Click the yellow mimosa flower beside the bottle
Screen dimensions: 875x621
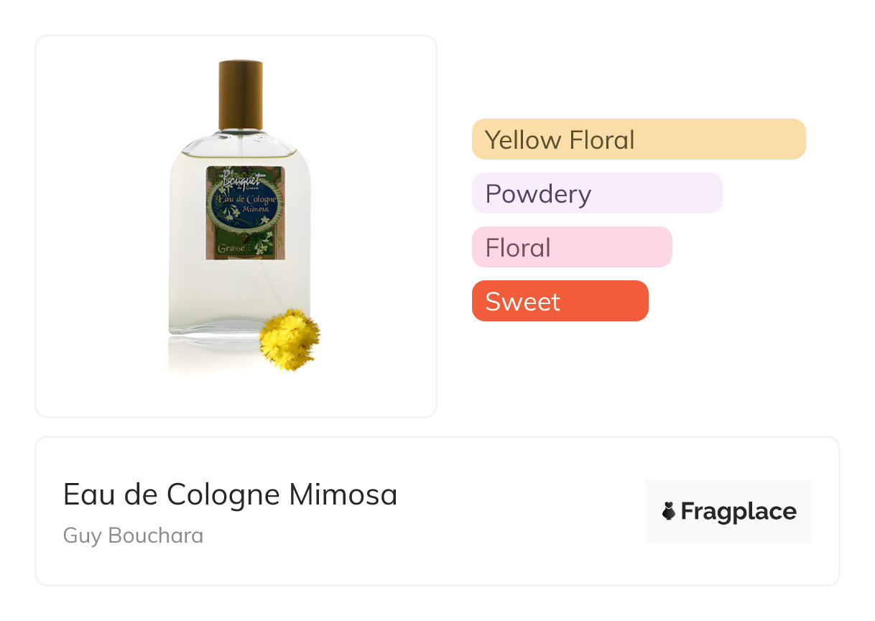click(x=289, y=340)
